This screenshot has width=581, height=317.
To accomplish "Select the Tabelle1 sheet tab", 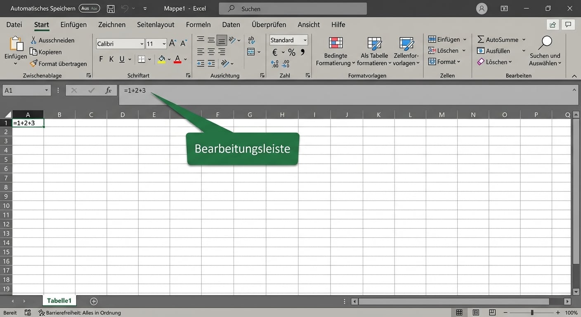I will [x=59, y=301].
